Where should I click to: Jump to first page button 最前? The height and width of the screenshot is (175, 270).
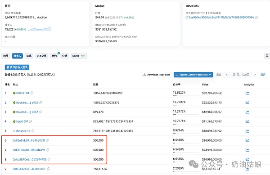(x=219, y=75)
